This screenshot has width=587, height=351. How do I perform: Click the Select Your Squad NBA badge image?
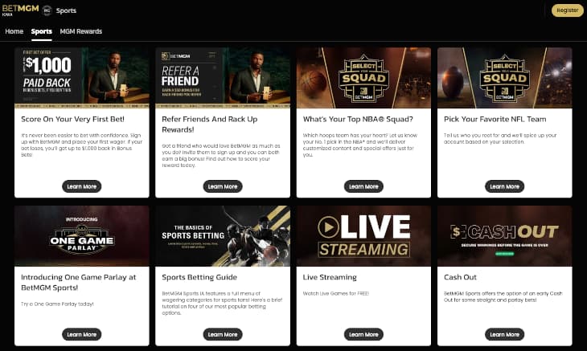[x=363, y=78]
